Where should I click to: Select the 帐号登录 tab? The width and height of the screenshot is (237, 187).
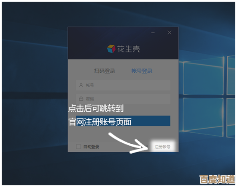pyautogui.click(x=142, y=71)
